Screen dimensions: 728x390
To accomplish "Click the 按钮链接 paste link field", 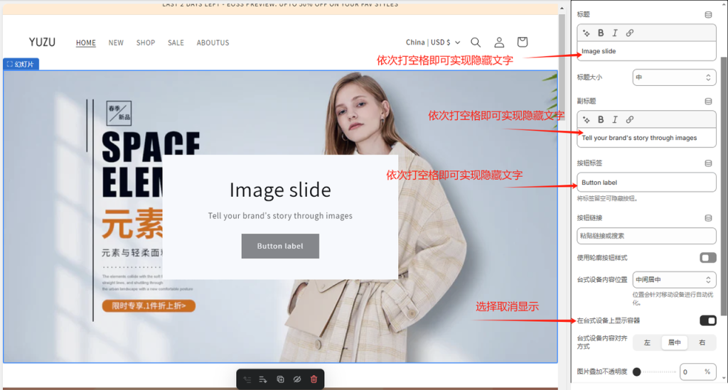I will pyautogui.click(x=646, y=236).
